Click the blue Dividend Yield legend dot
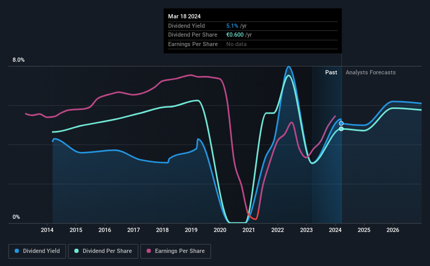 17,251
